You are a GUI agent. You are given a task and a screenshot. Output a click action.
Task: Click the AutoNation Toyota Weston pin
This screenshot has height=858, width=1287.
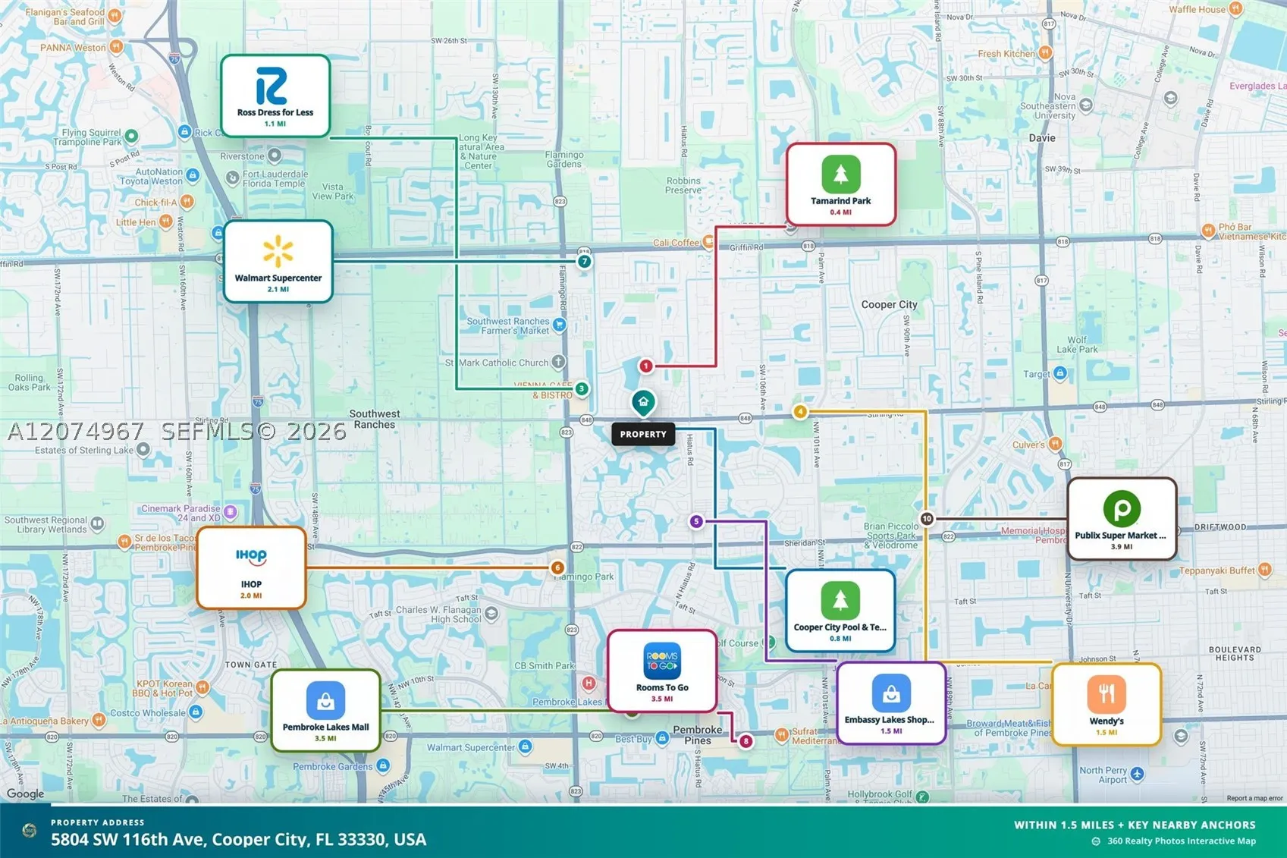coord(193,176)
